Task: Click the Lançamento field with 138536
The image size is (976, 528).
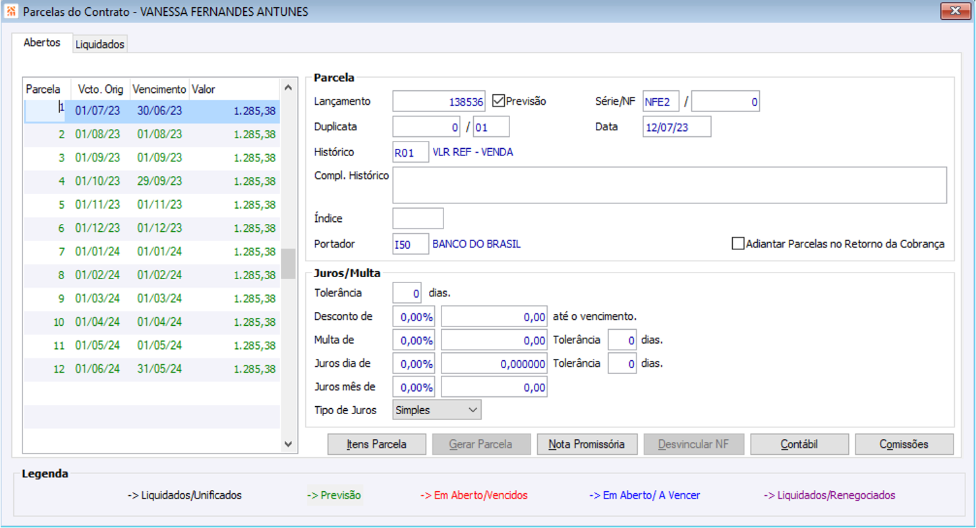Action: pyautogui.click(x=440, y=101)
